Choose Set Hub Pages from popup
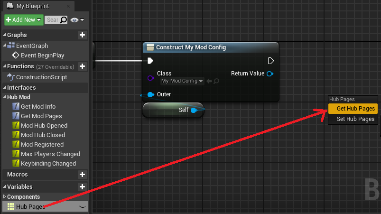 tap(353, 119)
